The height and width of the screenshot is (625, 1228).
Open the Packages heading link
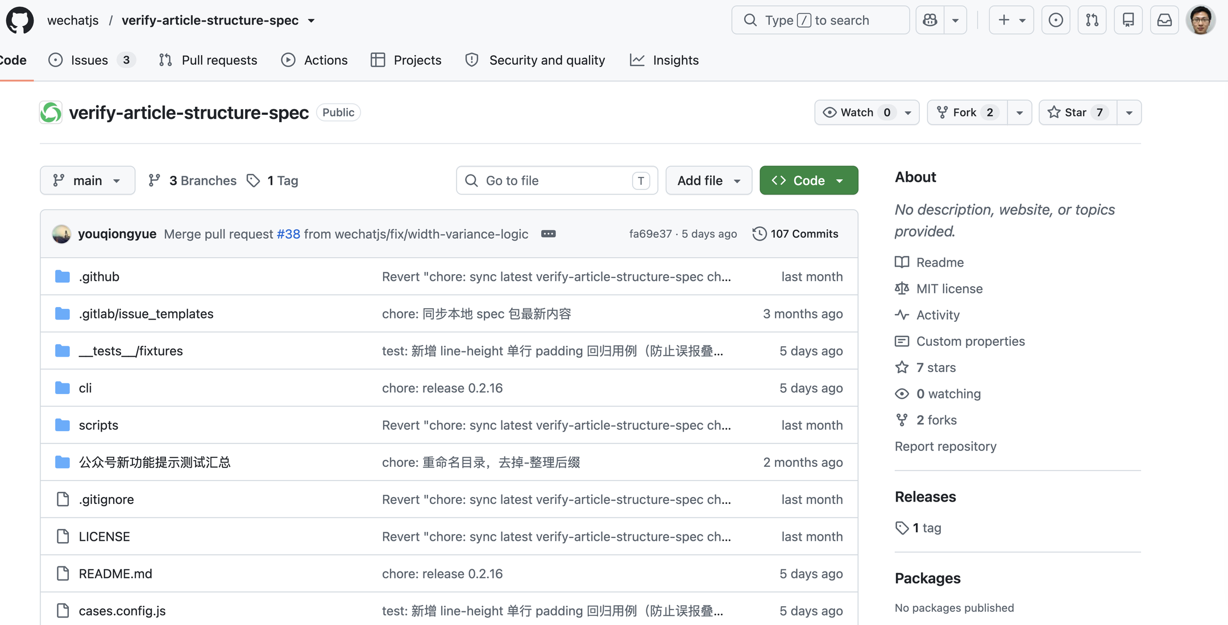coord(928,578)
